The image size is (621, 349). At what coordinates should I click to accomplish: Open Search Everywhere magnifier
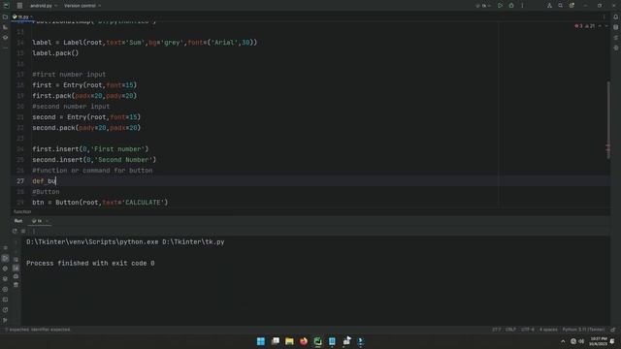tap(561, 6)
